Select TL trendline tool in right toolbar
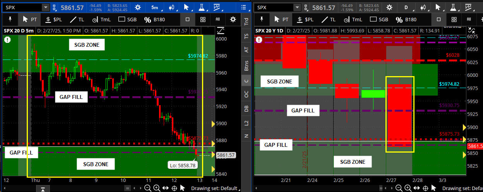Image resolution: width=483 pixels, height=192 pixels. (329, 19)
